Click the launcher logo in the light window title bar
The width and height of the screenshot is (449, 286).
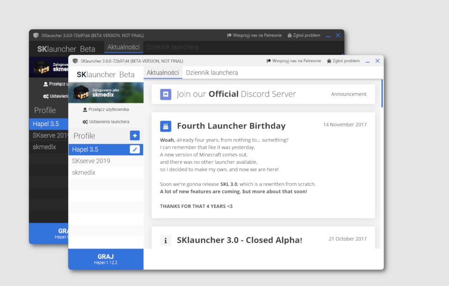coord(75,61)
